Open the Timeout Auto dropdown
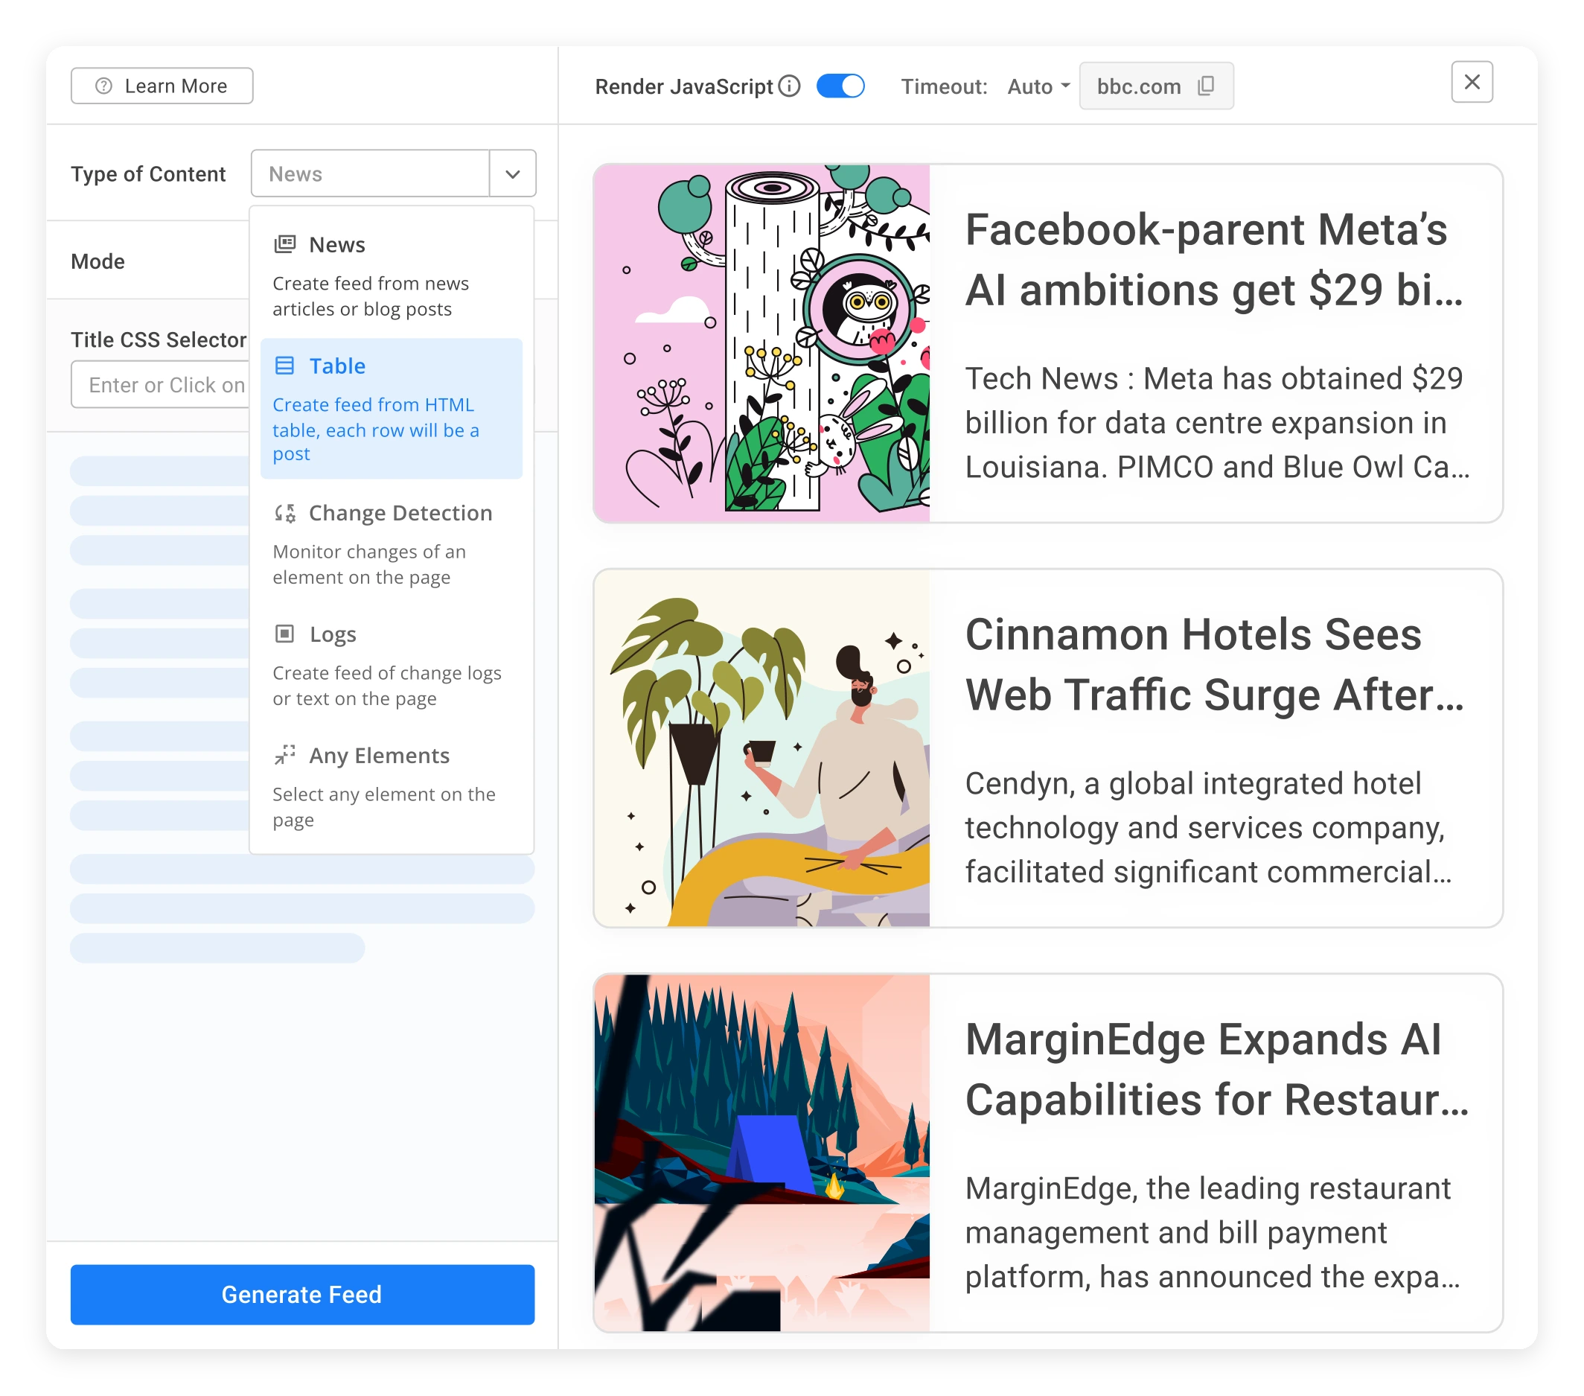This screenshot has width=1584, height=1396. [x=1038, y=86]
